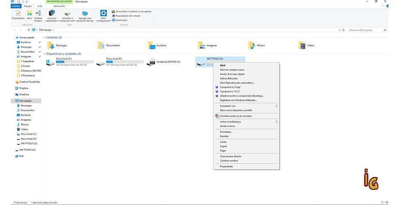Image resolution: width=400 pixels, height=205 pixels.
Task: Click the Cambiar nombre ribbon icon
Action: point(38,16)
